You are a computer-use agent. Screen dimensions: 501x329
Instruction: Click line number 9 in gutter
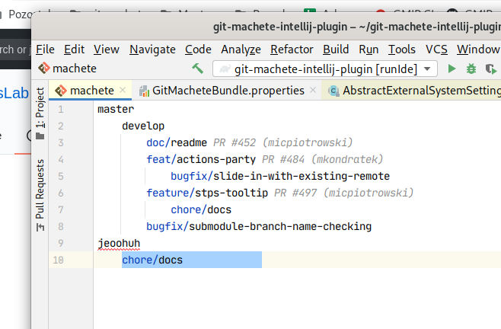tap(61, 243)
